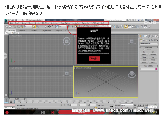Click the Perspective viewport ViewCube
This screenshot has width=163, height=115.
point(132,74)
